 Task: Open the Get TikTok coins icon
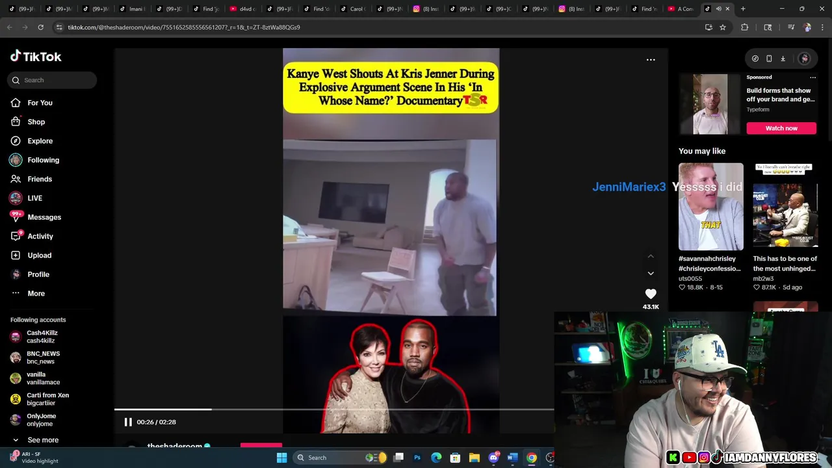[755, 58]
